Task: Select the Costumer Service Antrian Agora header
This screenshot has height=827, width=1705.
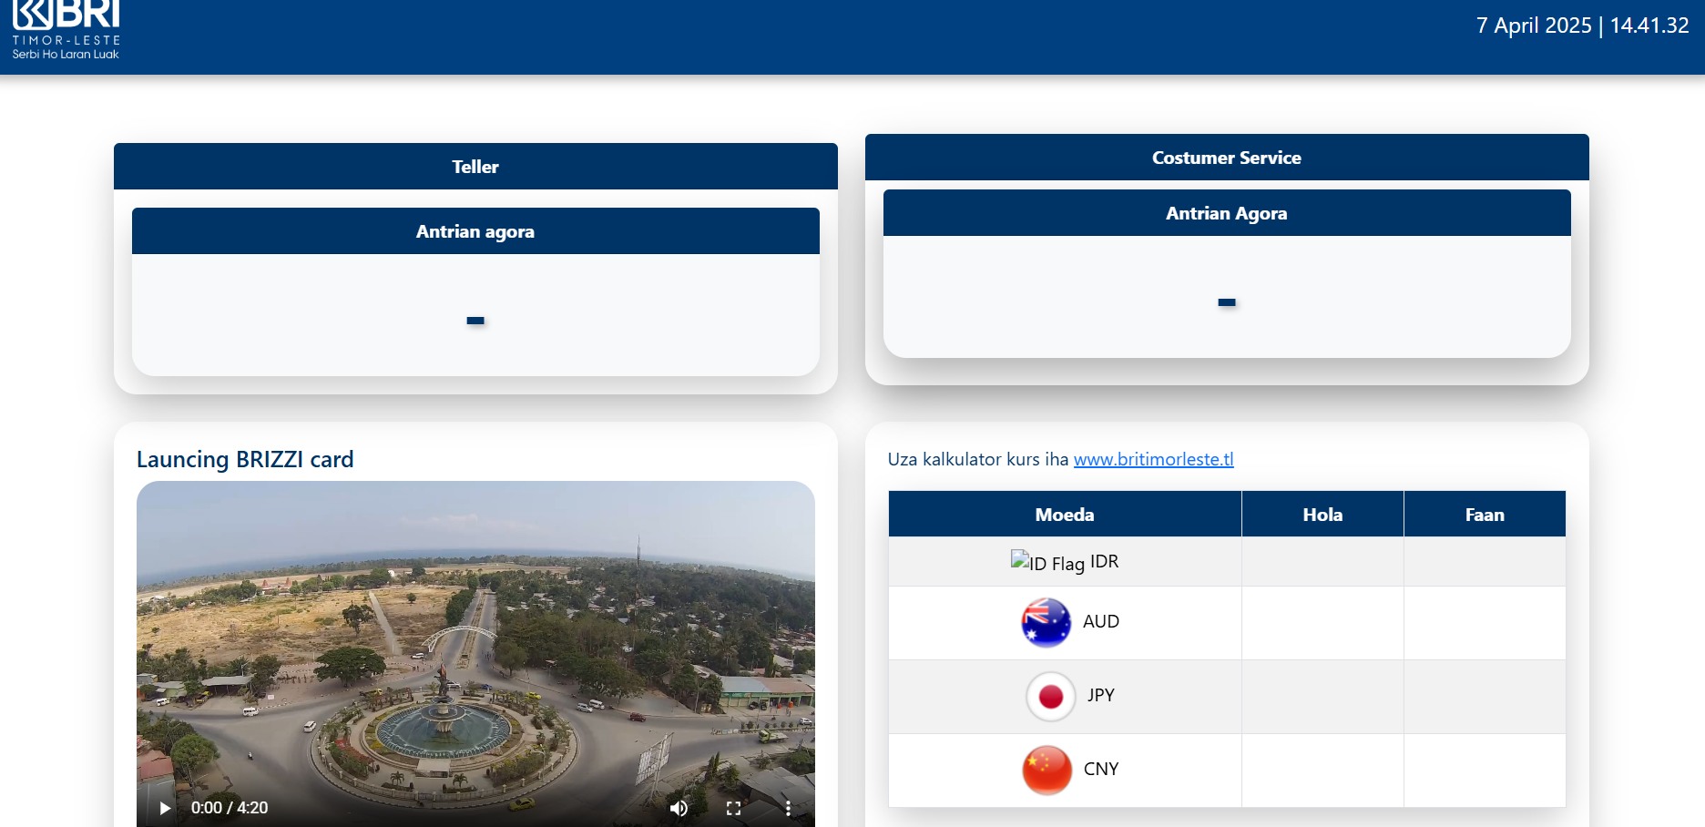Action: (1227, 213)
